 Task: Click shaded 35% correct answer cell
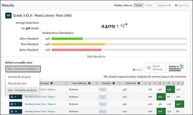179,104
